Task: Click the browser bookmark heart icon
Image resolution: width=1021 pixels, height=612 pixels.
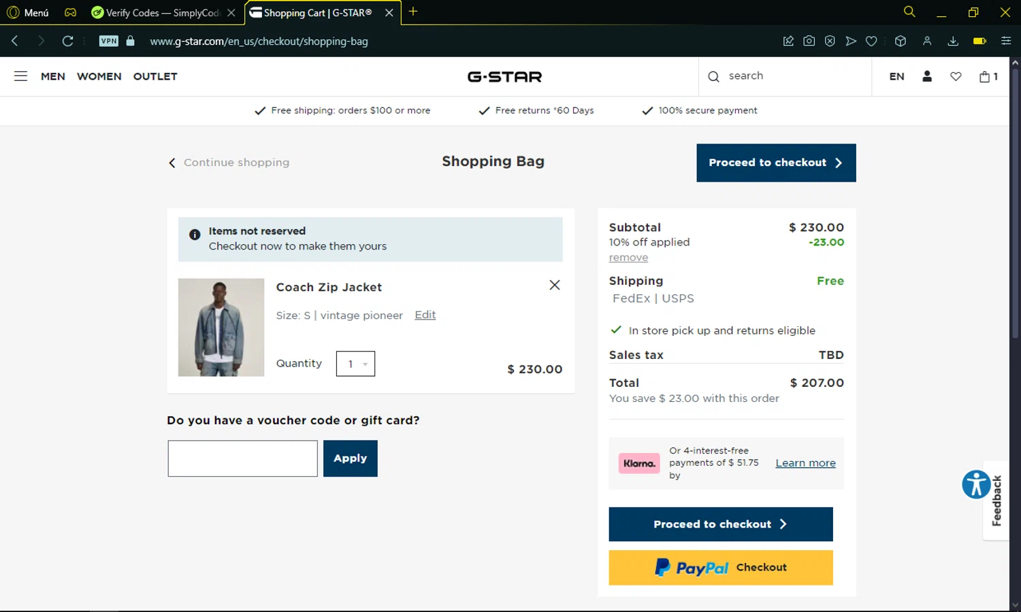Action: tap(871, 41)
